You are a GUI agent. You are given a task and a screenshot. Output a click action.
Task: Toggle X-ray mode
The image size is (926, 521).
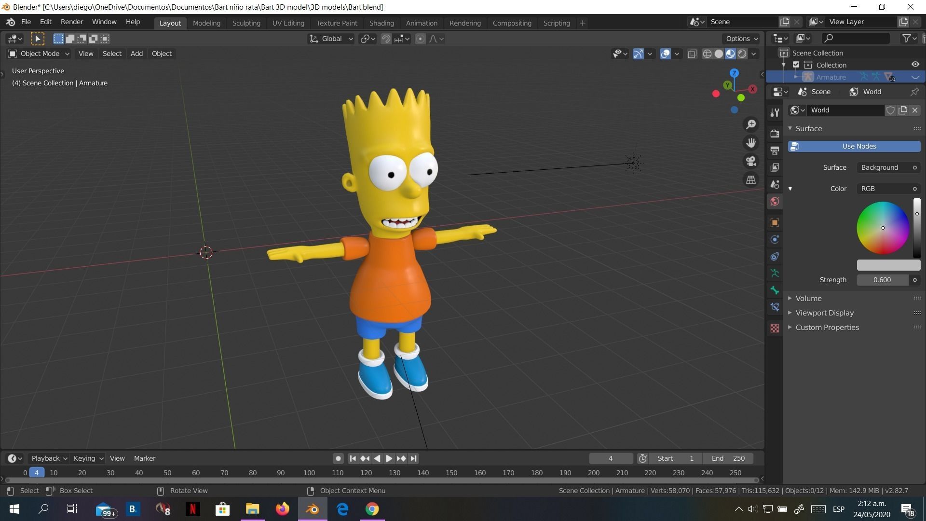[x=692, y=54]
